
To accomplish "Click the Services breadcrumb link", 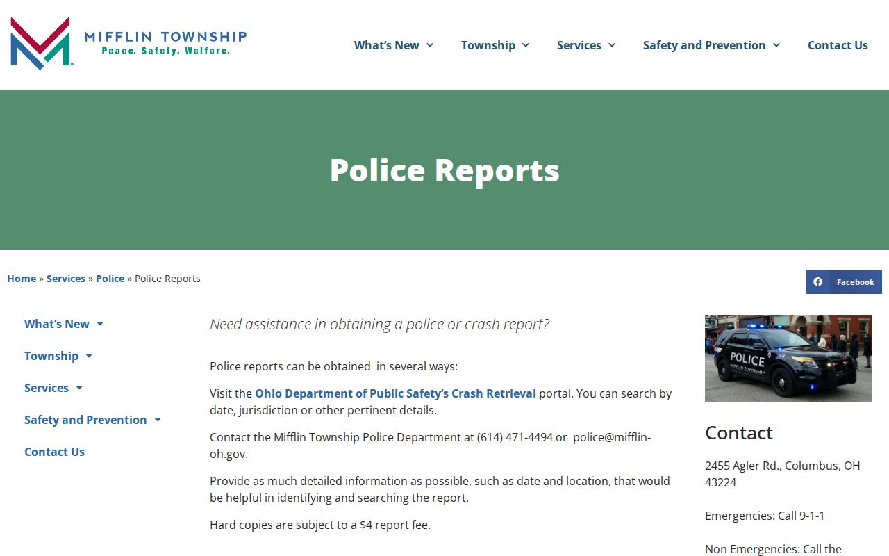I will tap(66, 279).
